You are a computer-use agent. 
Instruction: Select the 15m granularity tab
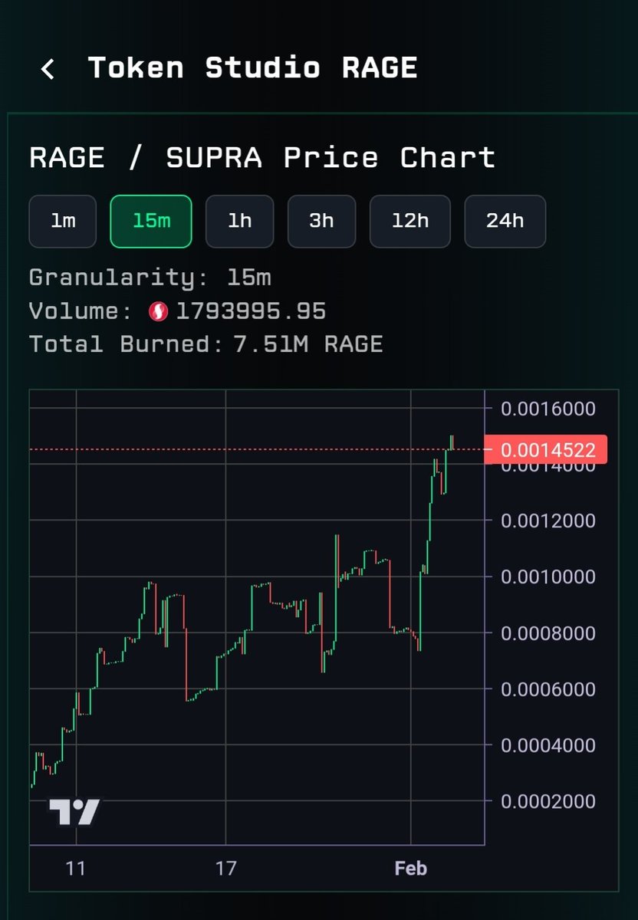(151, 222)
